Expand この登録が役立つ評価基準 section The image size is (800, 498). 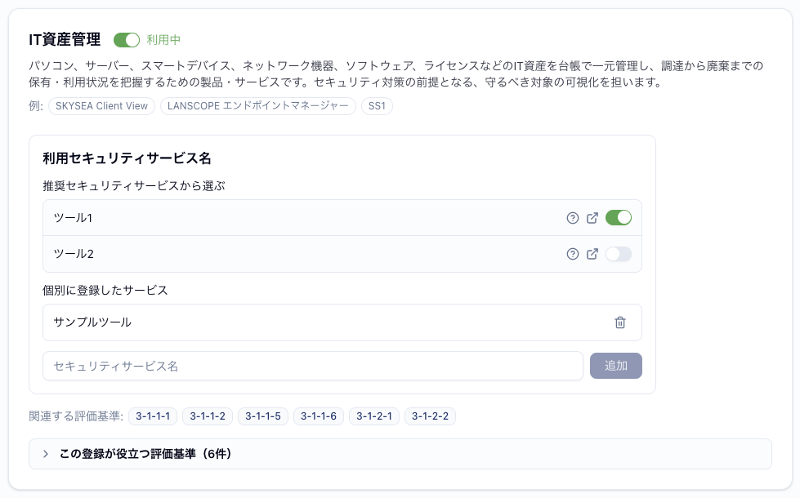tap(400, 454)
